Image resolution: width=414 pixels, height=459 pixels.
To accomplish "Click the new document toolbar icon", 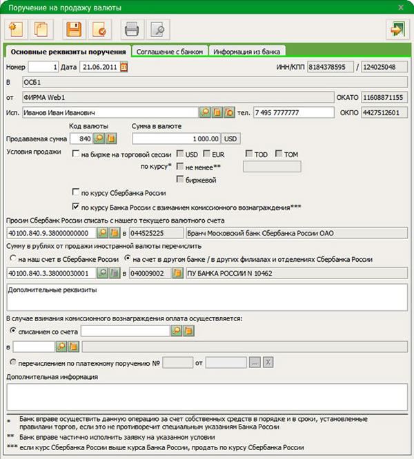I will [16, 29].
